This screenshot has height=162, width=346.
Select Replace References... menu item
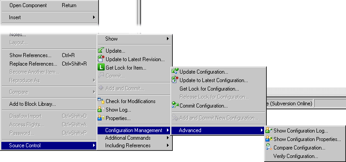coord(49,64)
